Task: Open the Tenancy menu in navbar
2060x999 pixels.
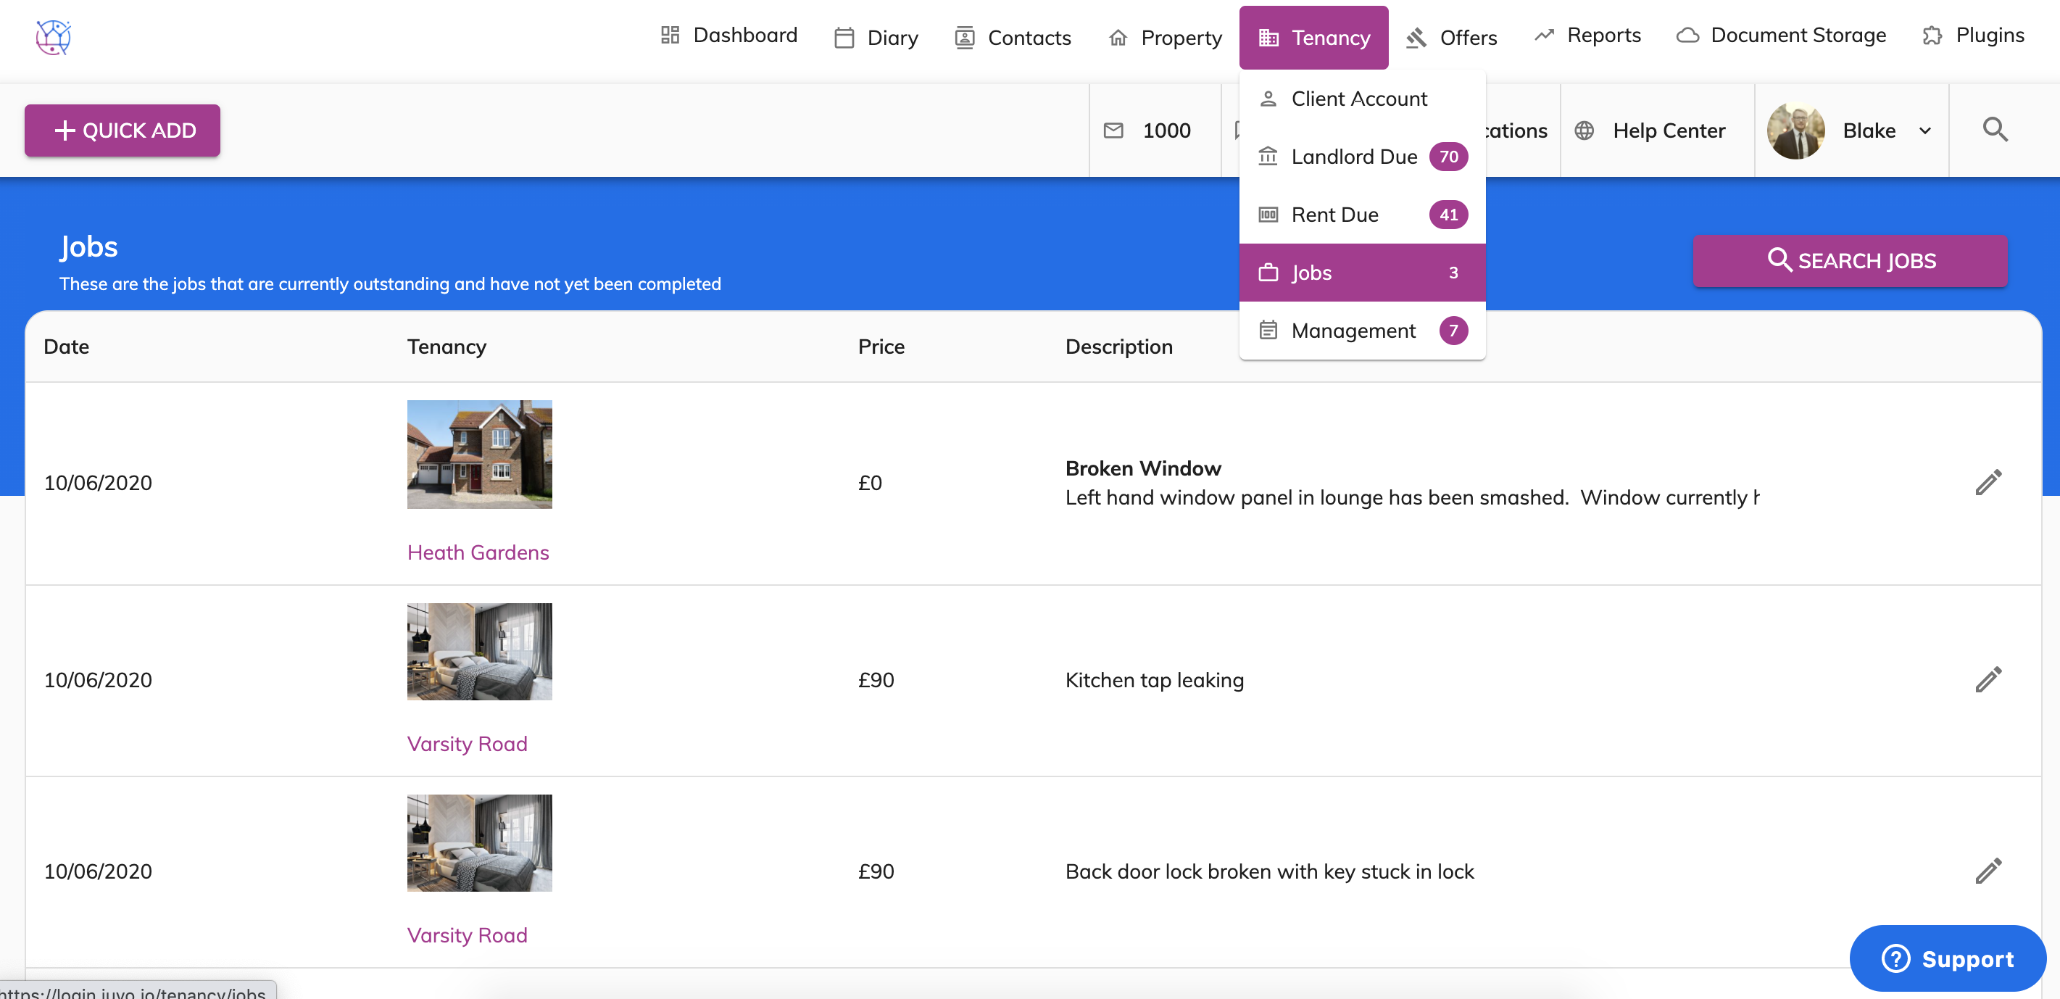Action: (1313, 38)
